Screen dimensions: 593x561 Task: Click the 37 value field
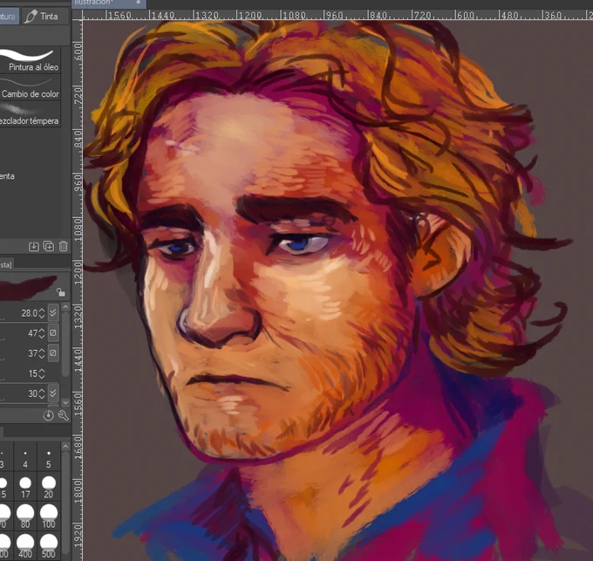[32, 353]
